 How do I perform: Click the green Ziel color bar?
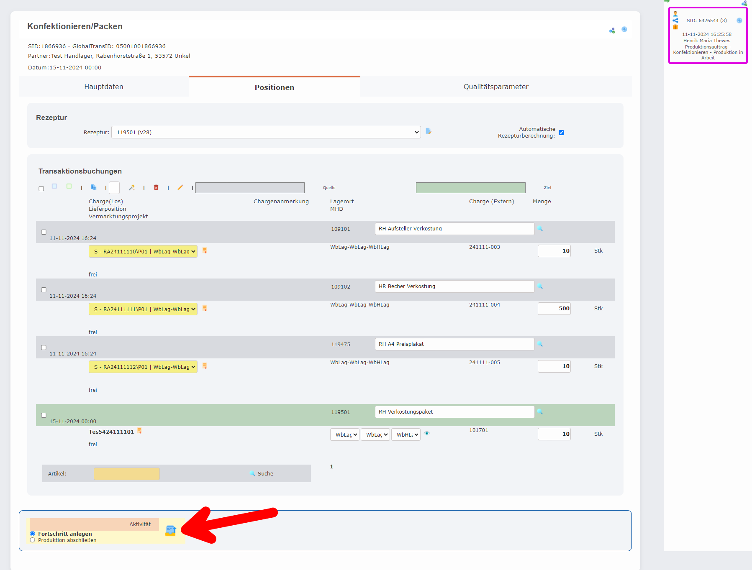pyautogui.click(x=470, y=188)
